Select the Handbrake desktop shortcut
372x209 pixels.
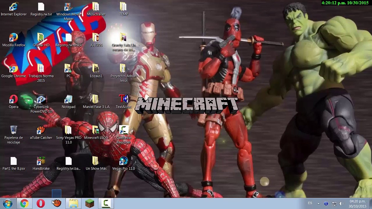(x=41, y=164)
